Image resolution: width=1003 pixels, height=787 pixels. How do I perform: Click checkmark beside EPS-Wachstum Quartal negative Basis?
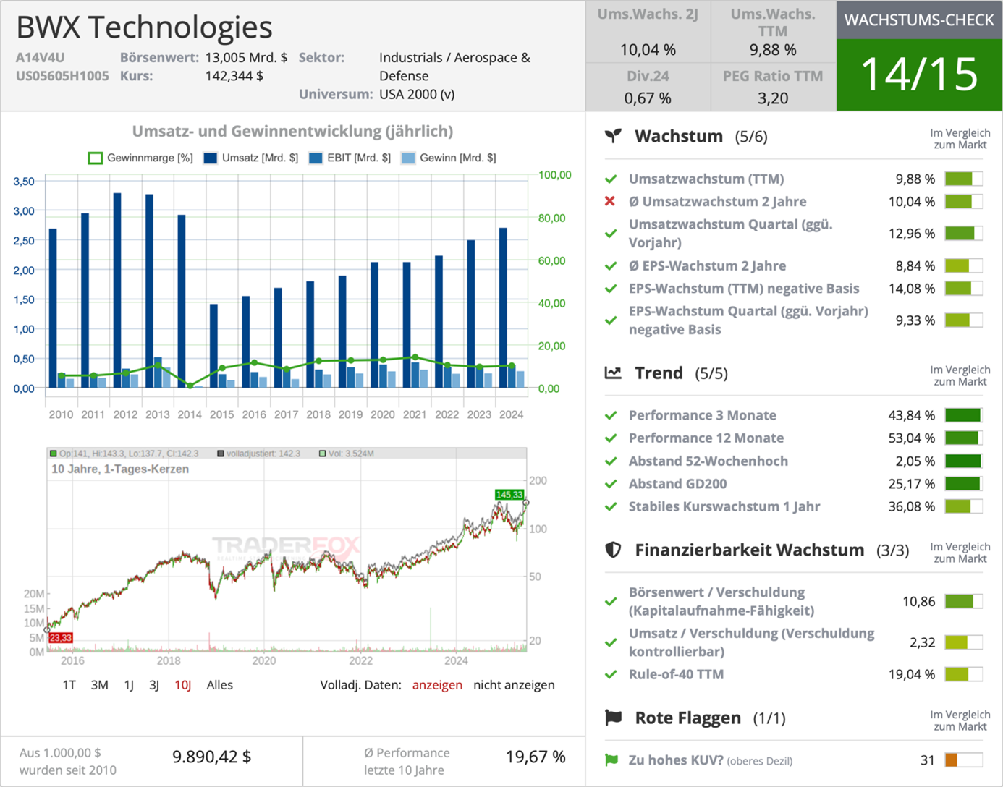tap(611, 320)
